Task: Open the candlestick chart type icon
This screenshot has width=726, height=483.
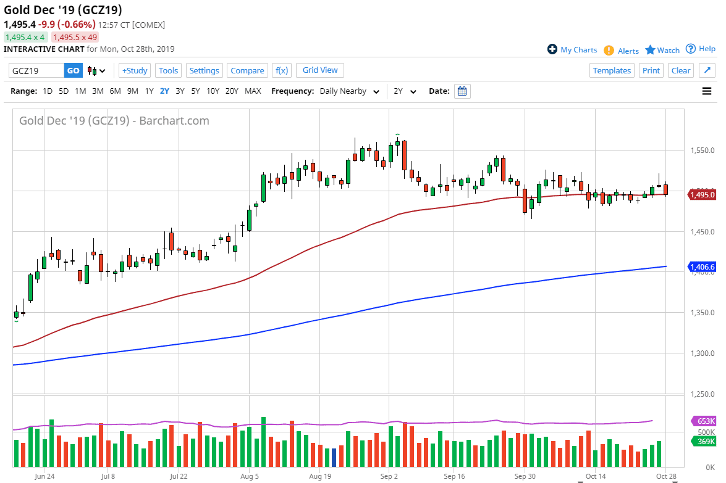Action: [90, 70]
